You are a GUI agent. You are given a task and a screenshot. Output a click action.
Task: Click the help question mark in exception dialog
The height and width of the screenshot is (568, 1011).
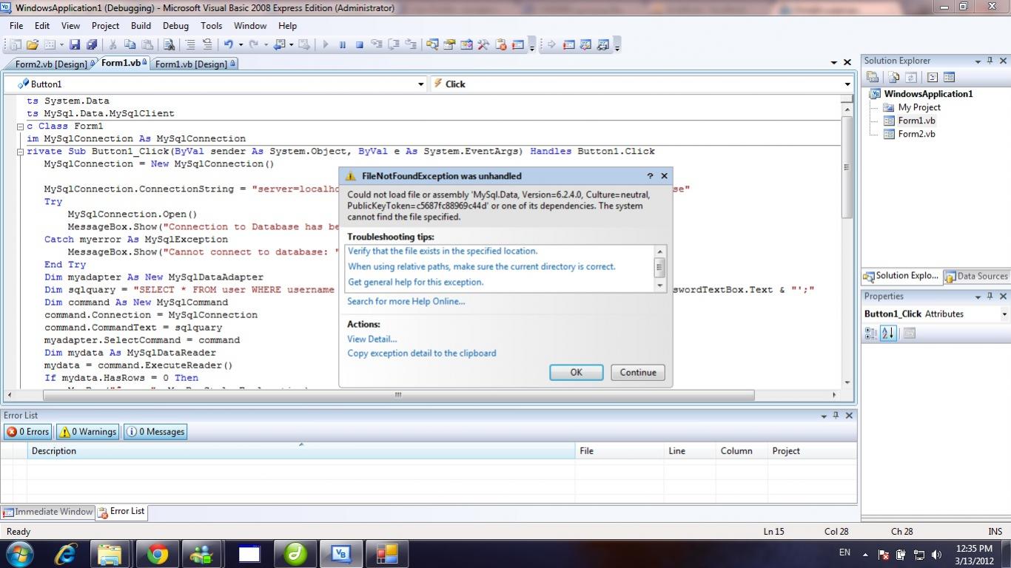click(650, 176)
